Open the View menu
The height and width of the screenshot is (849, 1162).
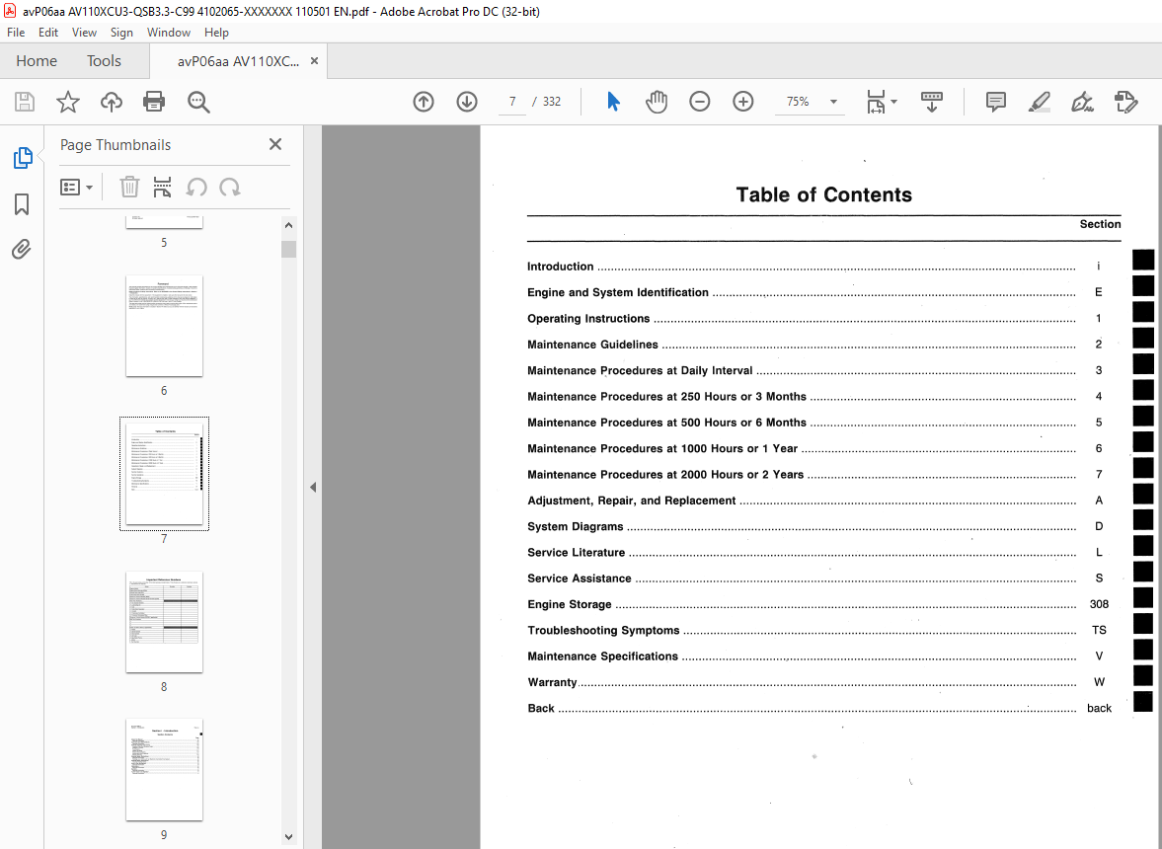84,33
